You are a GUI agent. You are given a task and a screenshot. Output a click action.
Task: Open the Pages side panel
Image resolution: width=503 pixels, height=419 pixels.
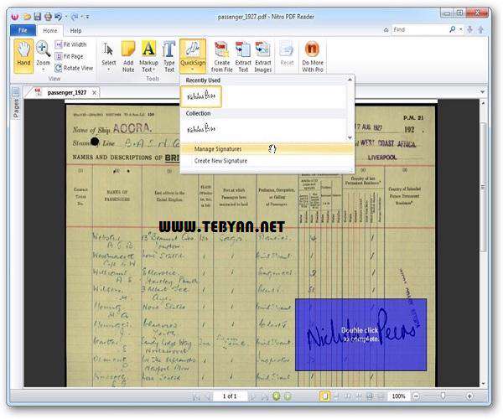point(15,104)
